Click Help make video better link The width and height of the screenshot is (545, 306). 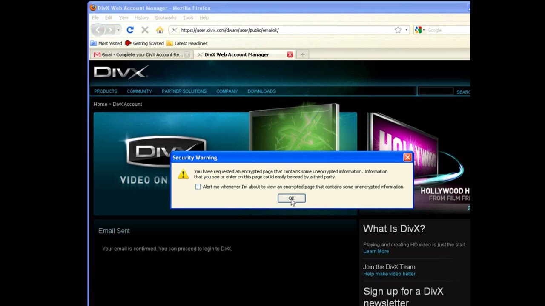(390, 274)
